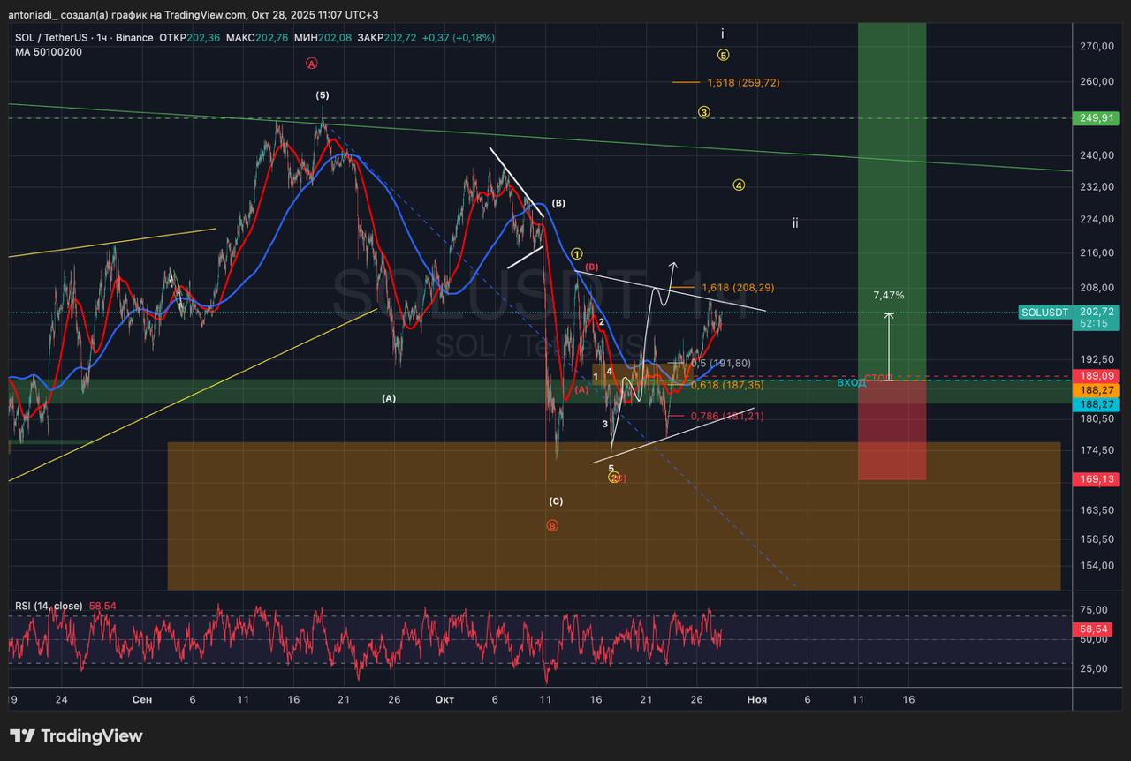Click the yellow circled 1 wave marker
The height and width of the screenshot is (761, 1131).
[577, 254]
